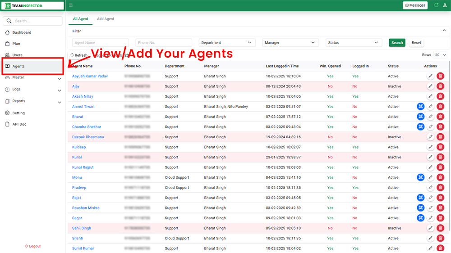The width and height of the screenshot is (451, 253).
Task: Click blue action icon for Monu
Action: point(420,177)
